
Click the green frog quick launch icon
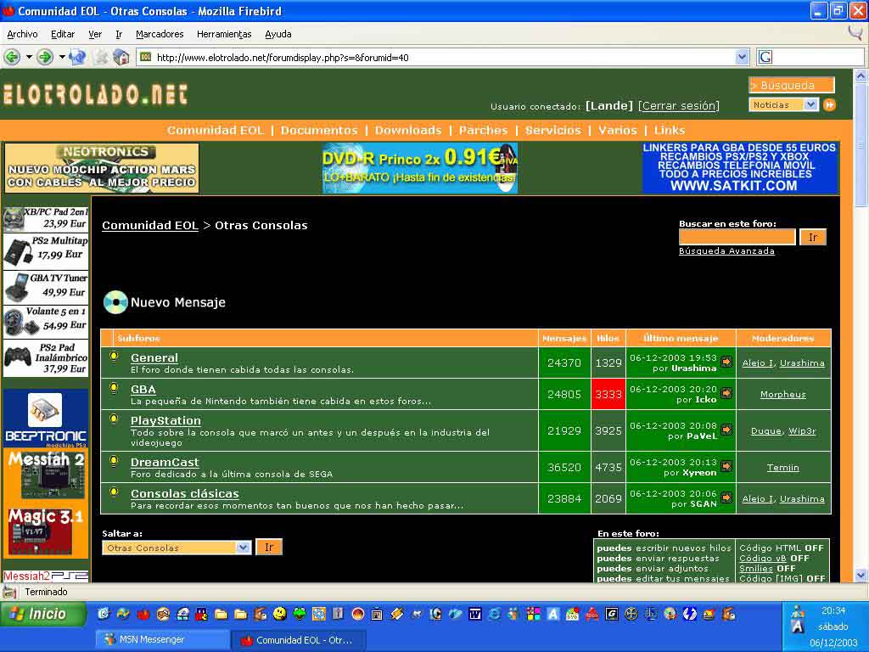[x=300, y=614]
